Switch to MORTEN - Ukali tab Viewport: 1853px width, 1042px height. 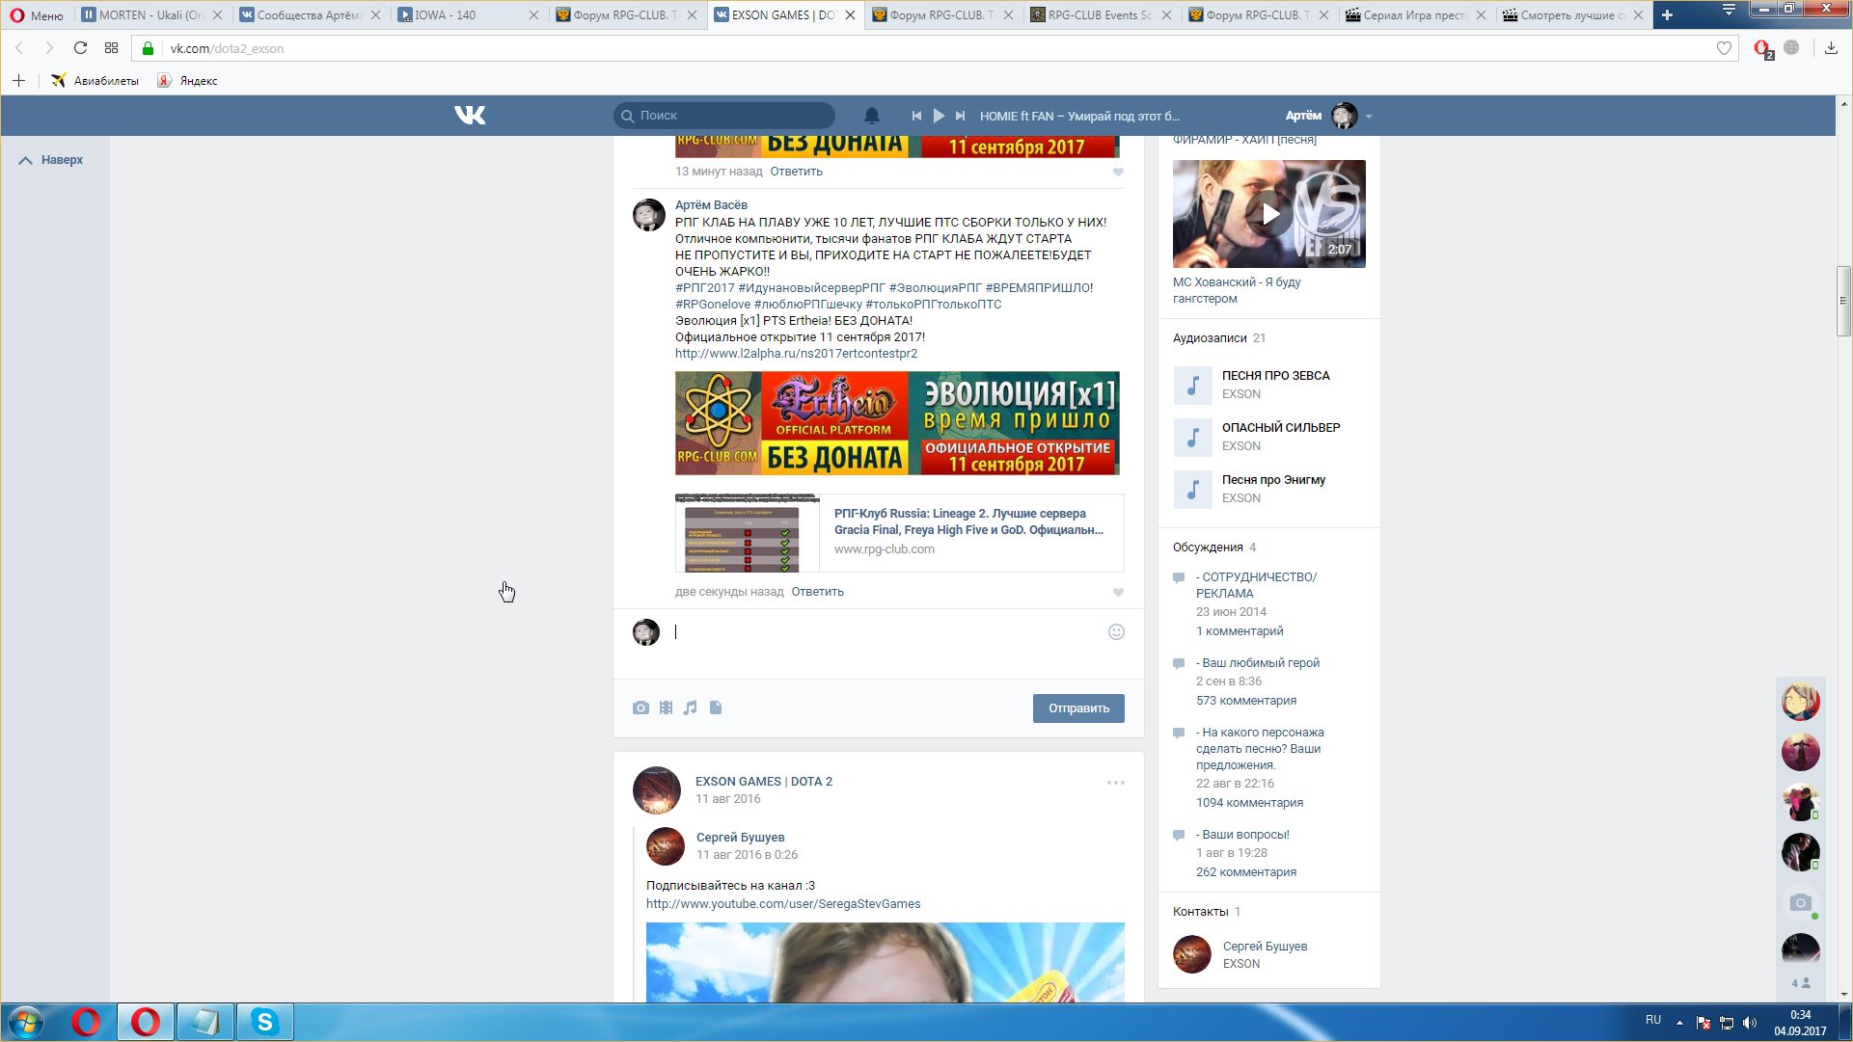pos(150,15)
